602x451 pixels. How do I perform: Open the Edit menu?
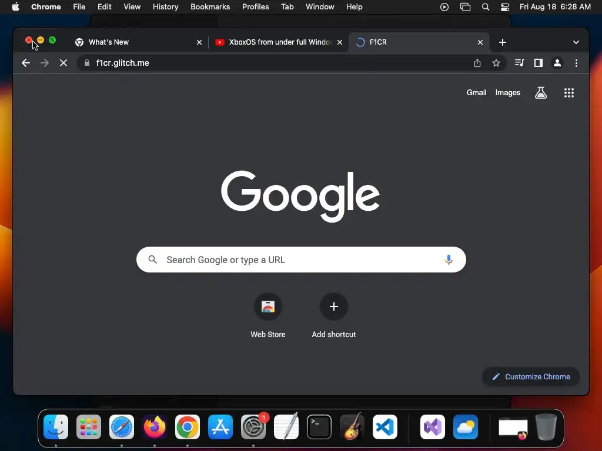[x=104, y=7]
